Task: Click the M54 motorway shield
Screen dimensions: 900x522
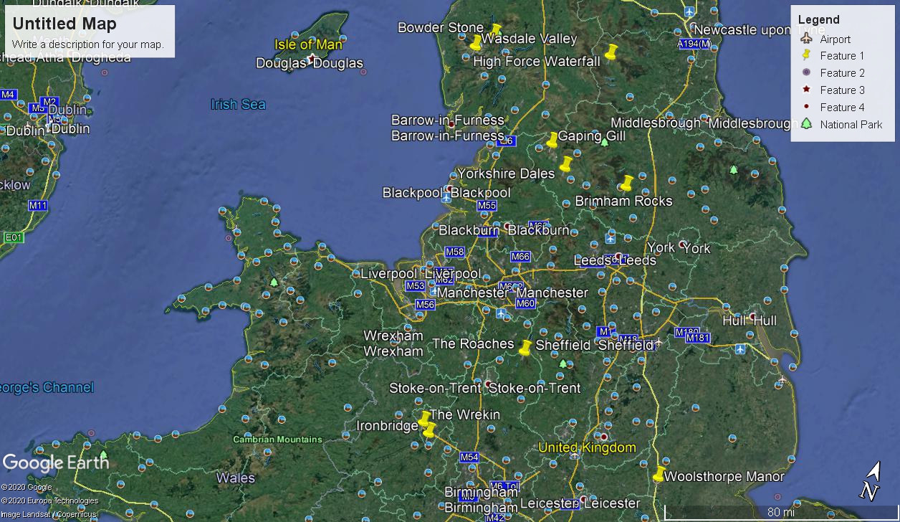Action: (469, 457)
